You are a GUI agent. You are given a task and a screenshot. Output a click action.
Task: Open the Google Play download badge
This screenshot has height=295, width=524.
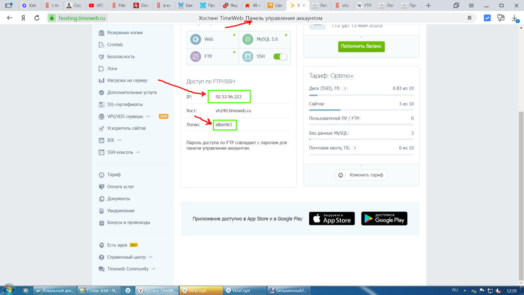tap(384, 219)
